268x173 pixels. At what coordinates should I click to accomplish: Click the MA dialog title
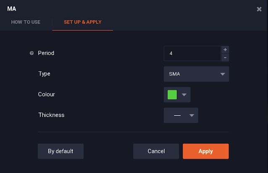(x=12, y=8)
